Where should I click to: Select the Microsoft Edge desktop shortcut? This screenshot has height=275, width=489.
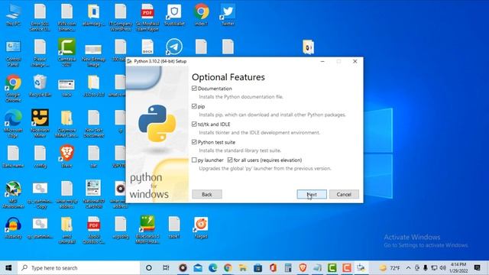click(13, 124)
